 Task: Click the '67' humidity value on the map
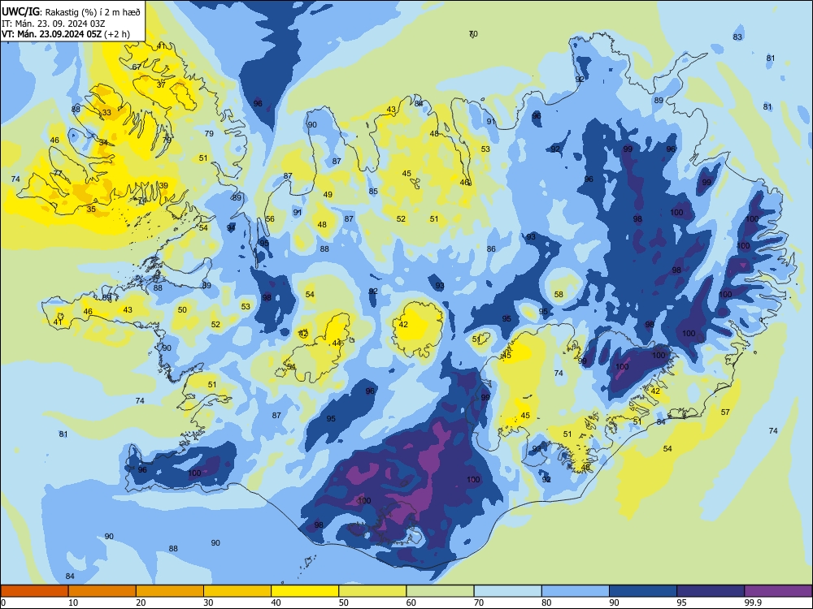click(137, 67)
